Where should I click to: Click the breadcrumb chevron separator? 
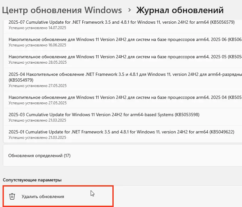(129, 10)
